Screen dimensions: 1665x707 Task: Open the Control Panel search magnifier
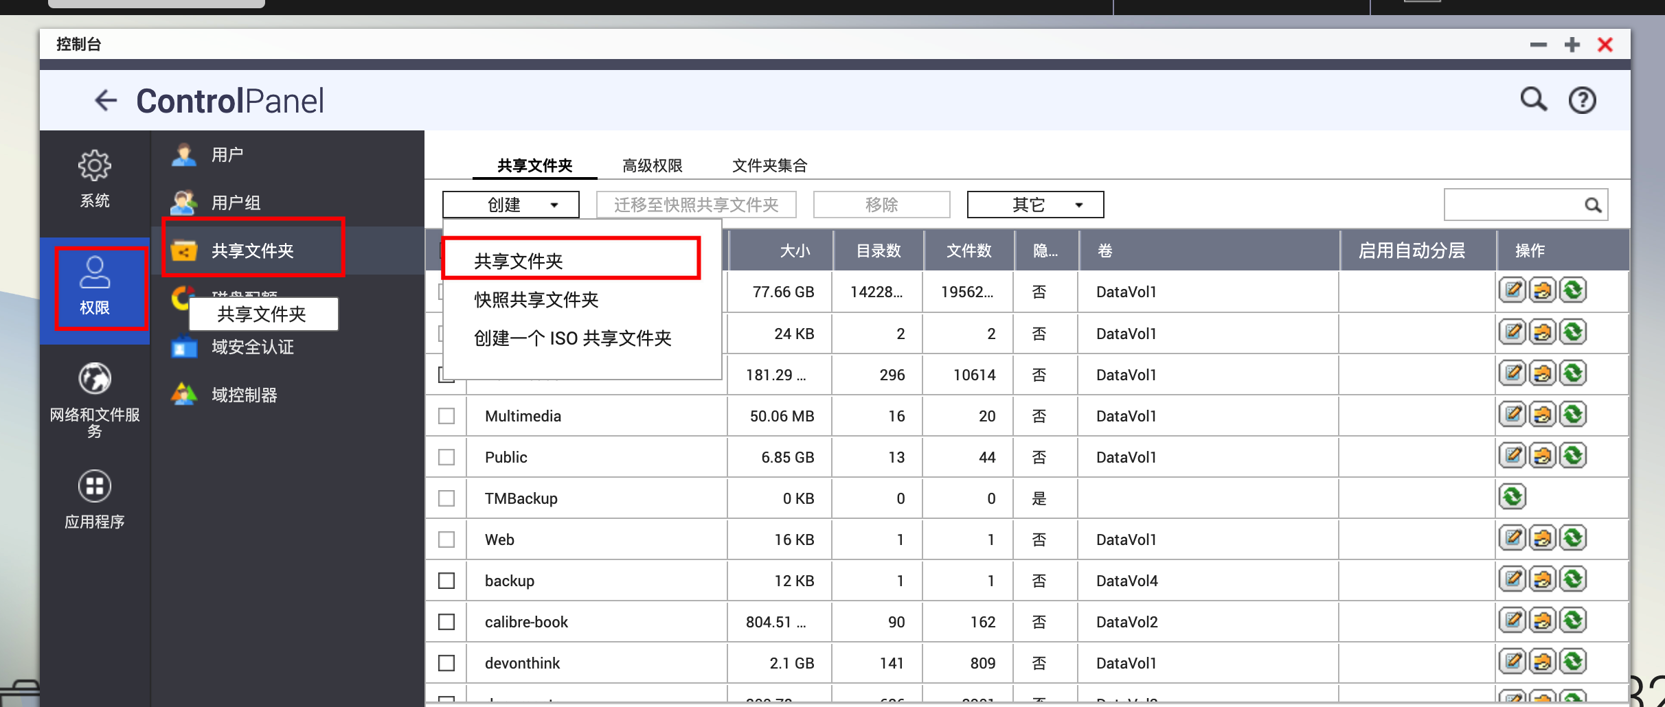pyautogui.click(x=1533, y=100)
